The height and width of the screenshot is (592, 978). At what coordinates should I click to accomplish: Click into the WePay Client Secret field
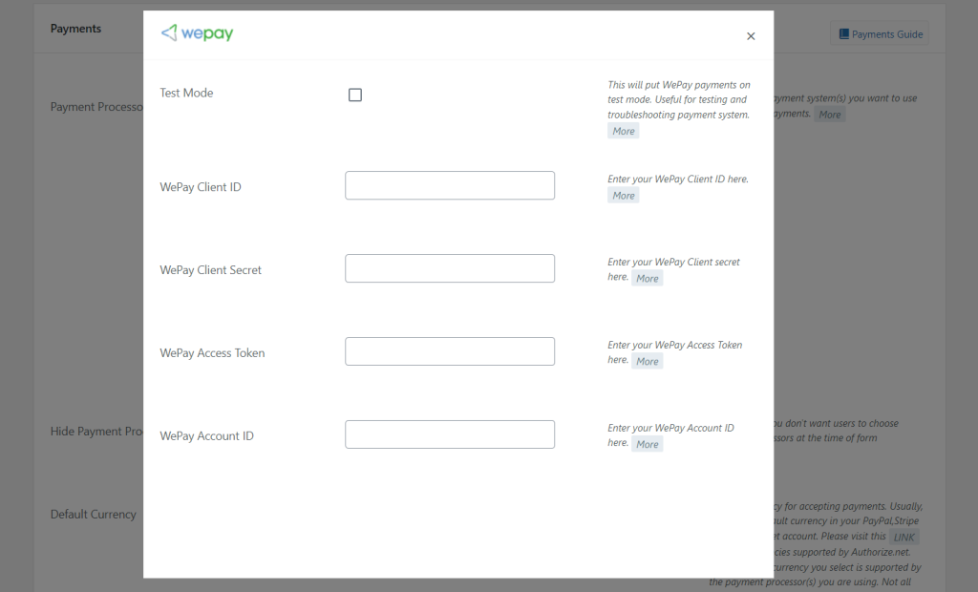pyautogui.click(x=449, y=268)
